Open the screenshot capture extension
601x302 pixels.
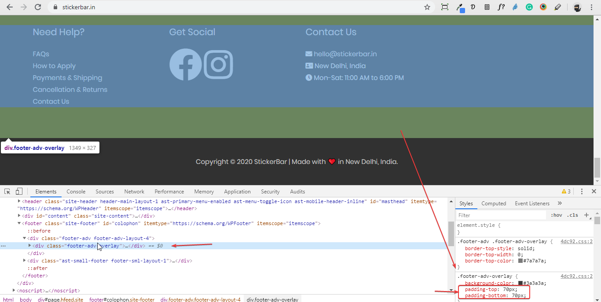pyautogui.click(x=445, y=7)
